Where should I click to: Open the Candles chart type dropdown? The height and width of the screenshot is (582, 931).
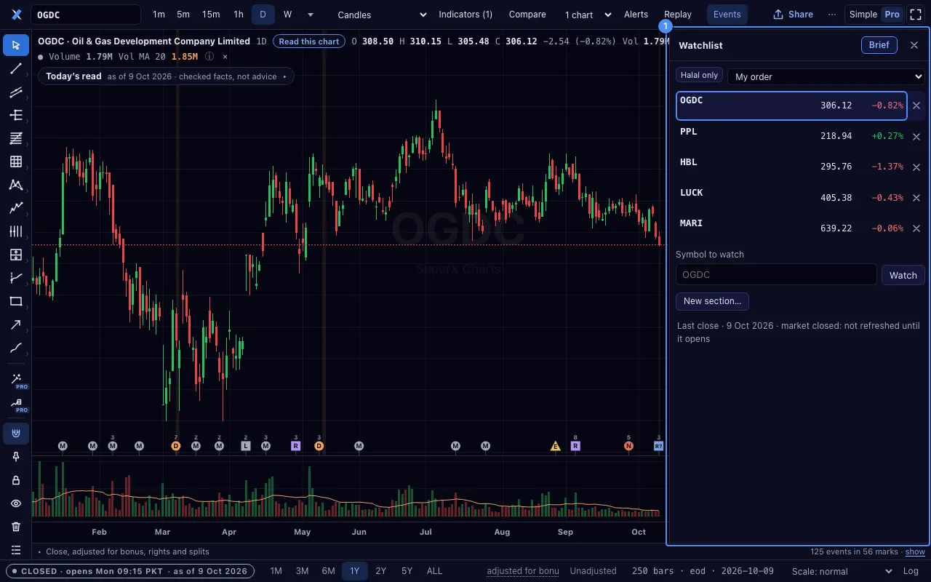click(382, 15)
